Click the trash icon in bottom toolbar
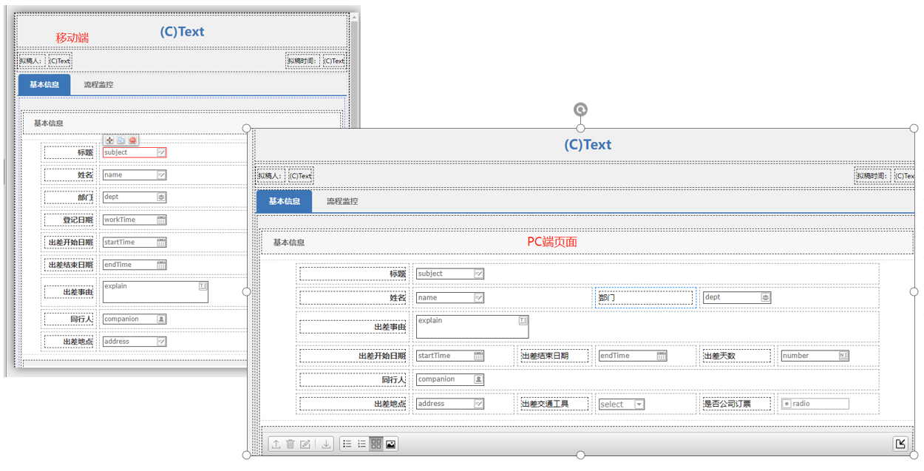The height and width of the screenshot is (471, 924). (291, 444)
